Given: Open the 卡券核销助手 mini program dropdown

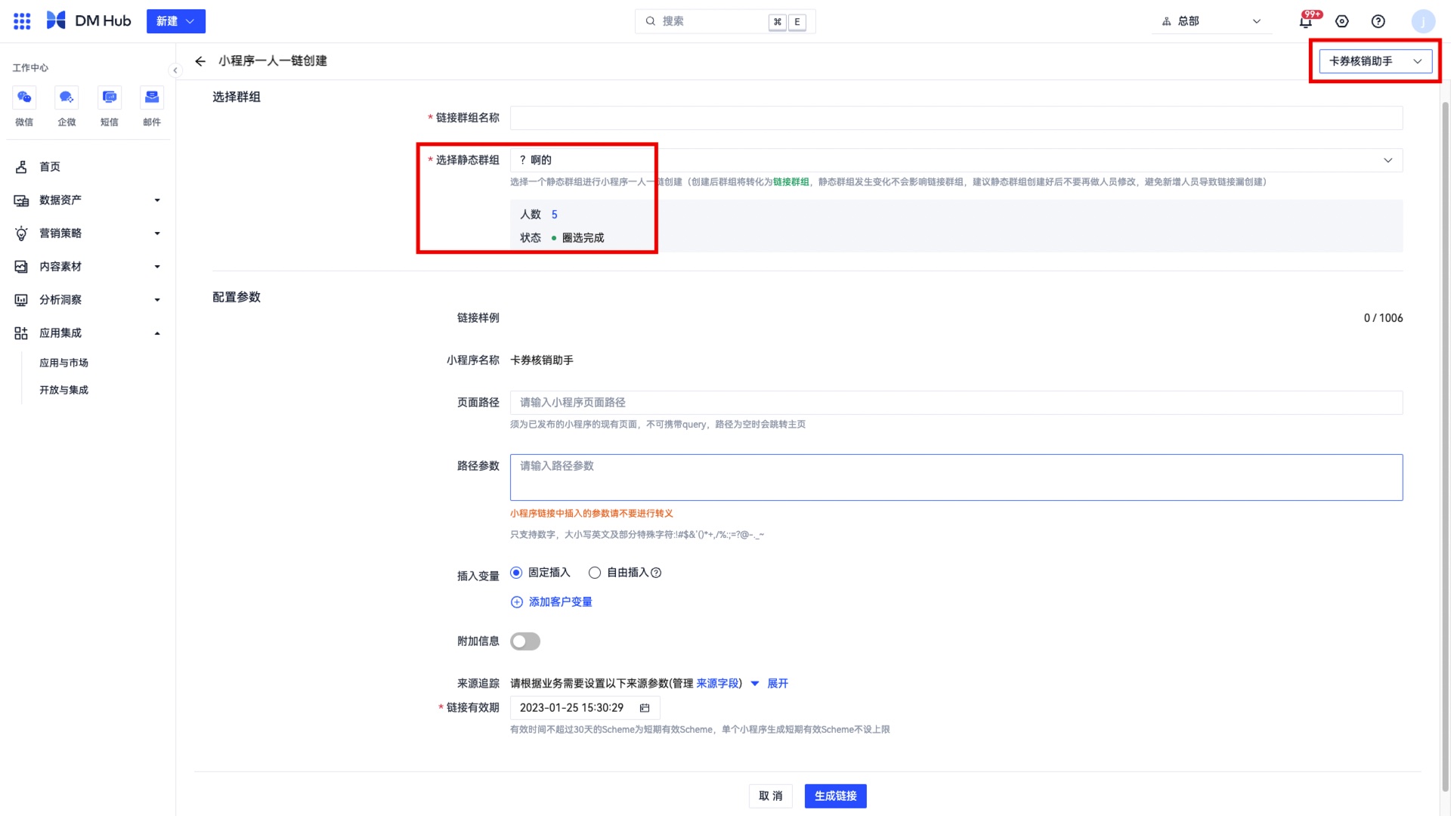Looking at the screenshot, I should [x=1375, y=61].
